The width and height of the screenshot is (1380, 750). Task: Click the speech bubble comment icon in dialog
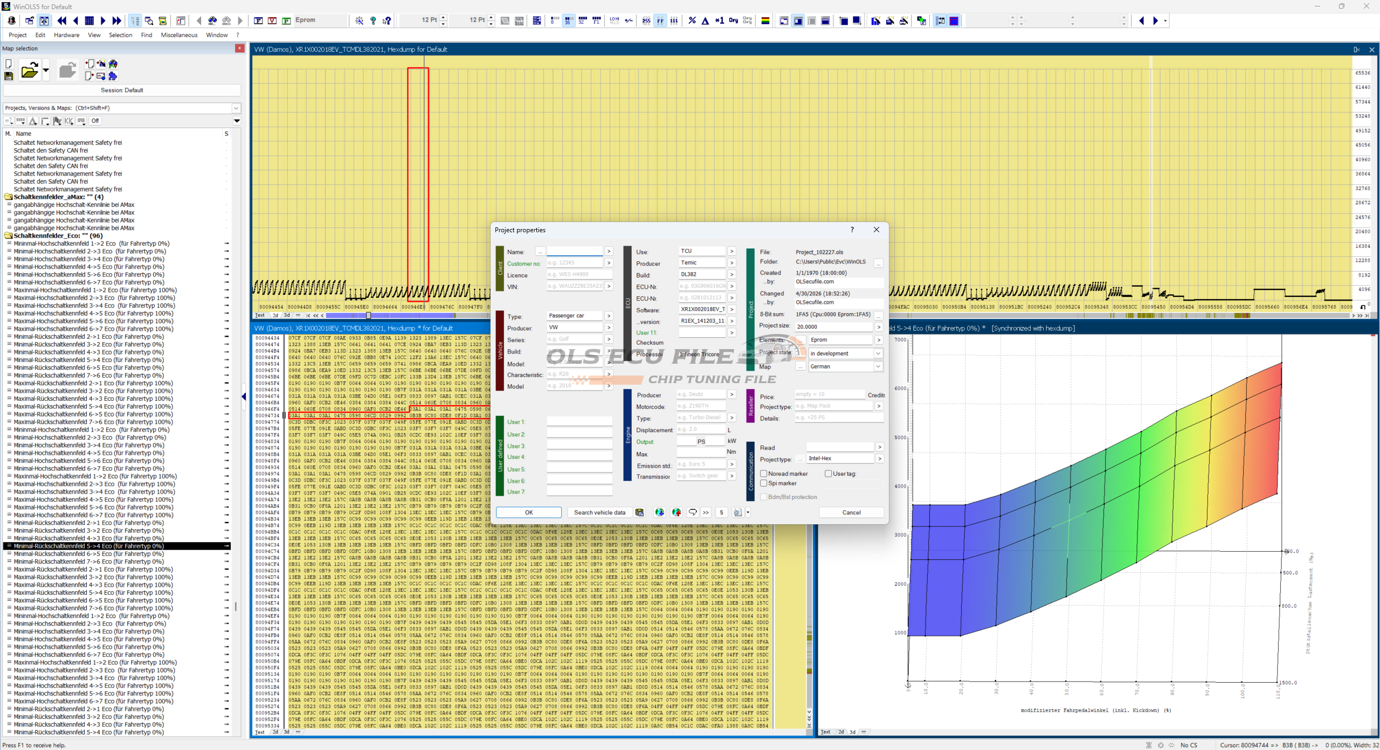tap(693, 512)
